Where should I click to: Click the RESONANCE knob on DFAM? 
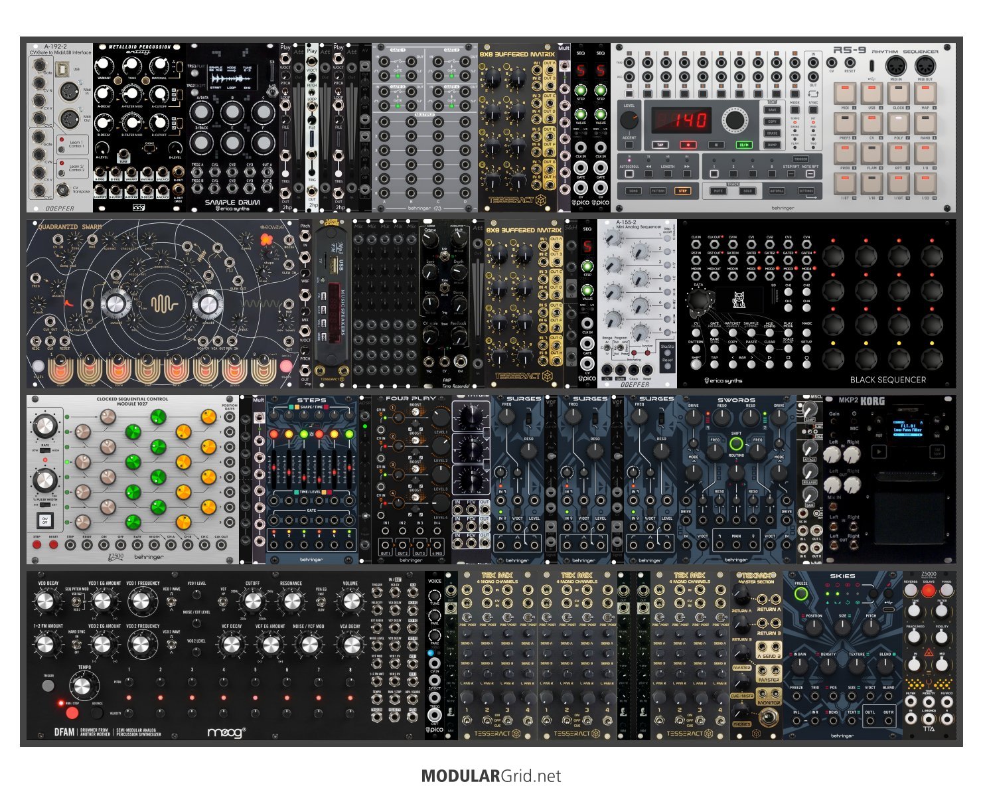click(x=291, y=601)
